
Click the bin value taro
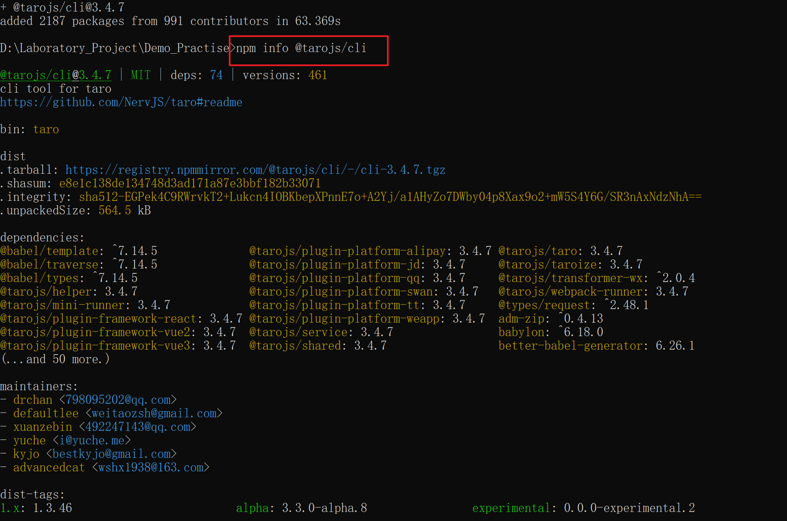(46, 129)
